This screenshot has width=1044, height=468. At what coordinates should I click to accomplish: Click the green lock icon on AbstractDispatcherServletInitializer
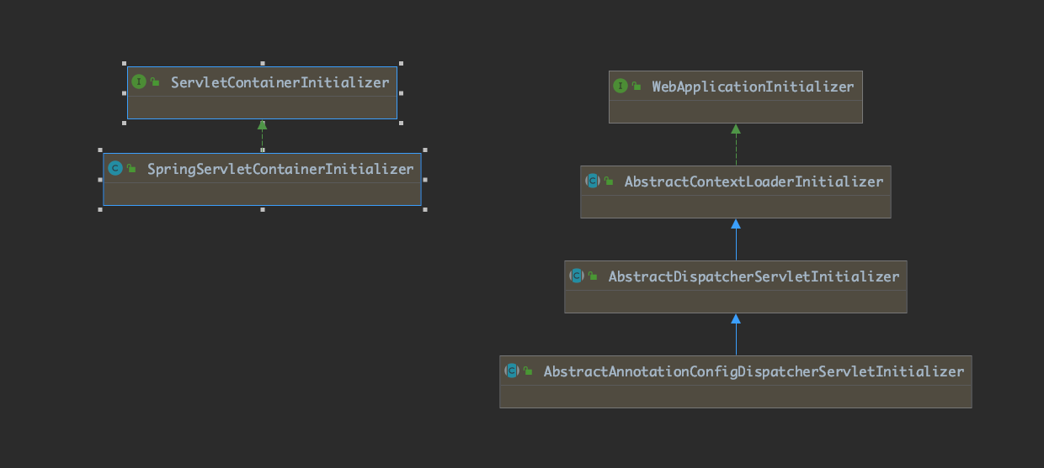593,276
